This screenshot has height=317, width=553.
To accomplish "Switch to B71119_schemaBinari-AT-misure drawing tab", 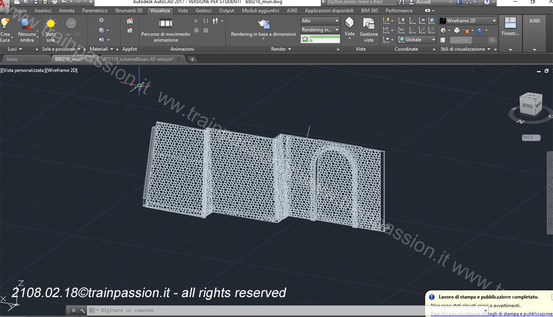I will [x=138, y=59].
